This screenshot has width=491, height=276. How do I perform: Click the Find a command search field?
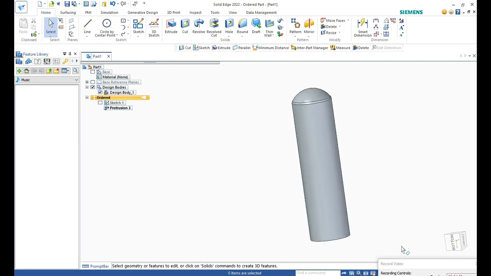[318, 273]
